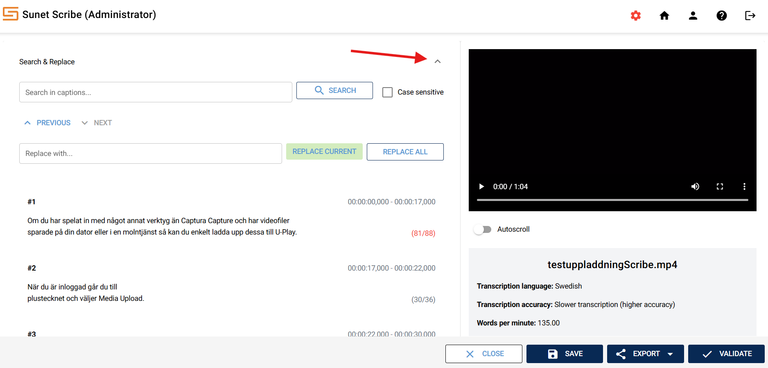Viewport: 768px width, 368px height.
Task: Open video player more options menu
Action: pyautogui.click(x=744, y=187)
